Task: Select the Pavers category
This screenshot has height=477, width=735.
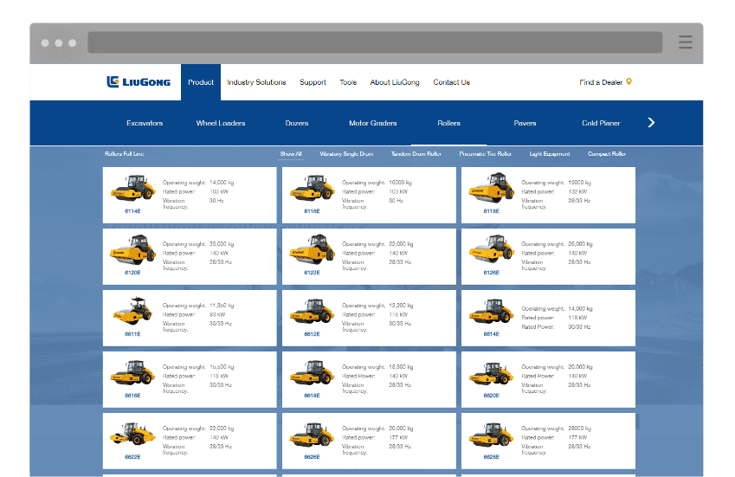Action: pyautogui.click(x=525, y=123)
